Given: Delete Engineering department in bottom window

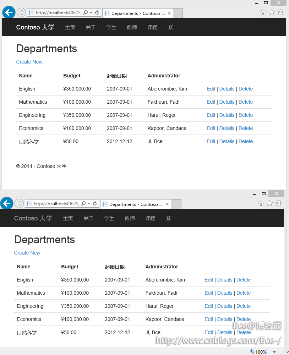Looking at the screenshot, I should point(244,306).
